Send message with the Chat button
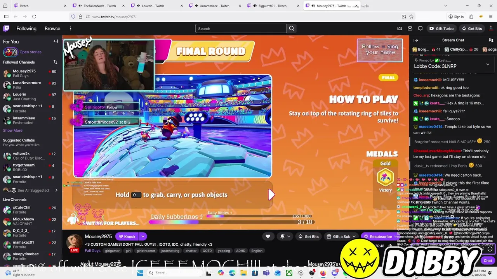The width and height of the screenshot is (497, 279). click(488, 261)
